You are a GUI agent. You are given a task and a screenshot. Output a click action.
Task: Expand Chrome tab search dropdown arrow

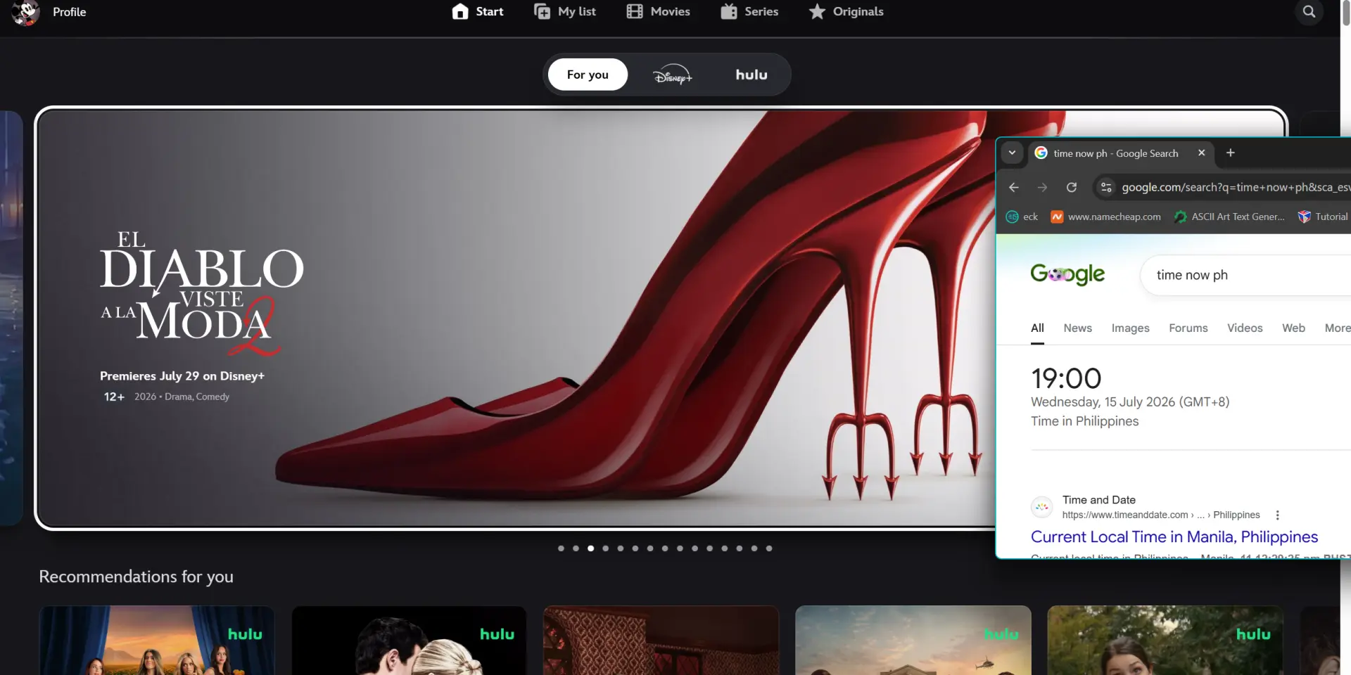(x=1012, y=153)
